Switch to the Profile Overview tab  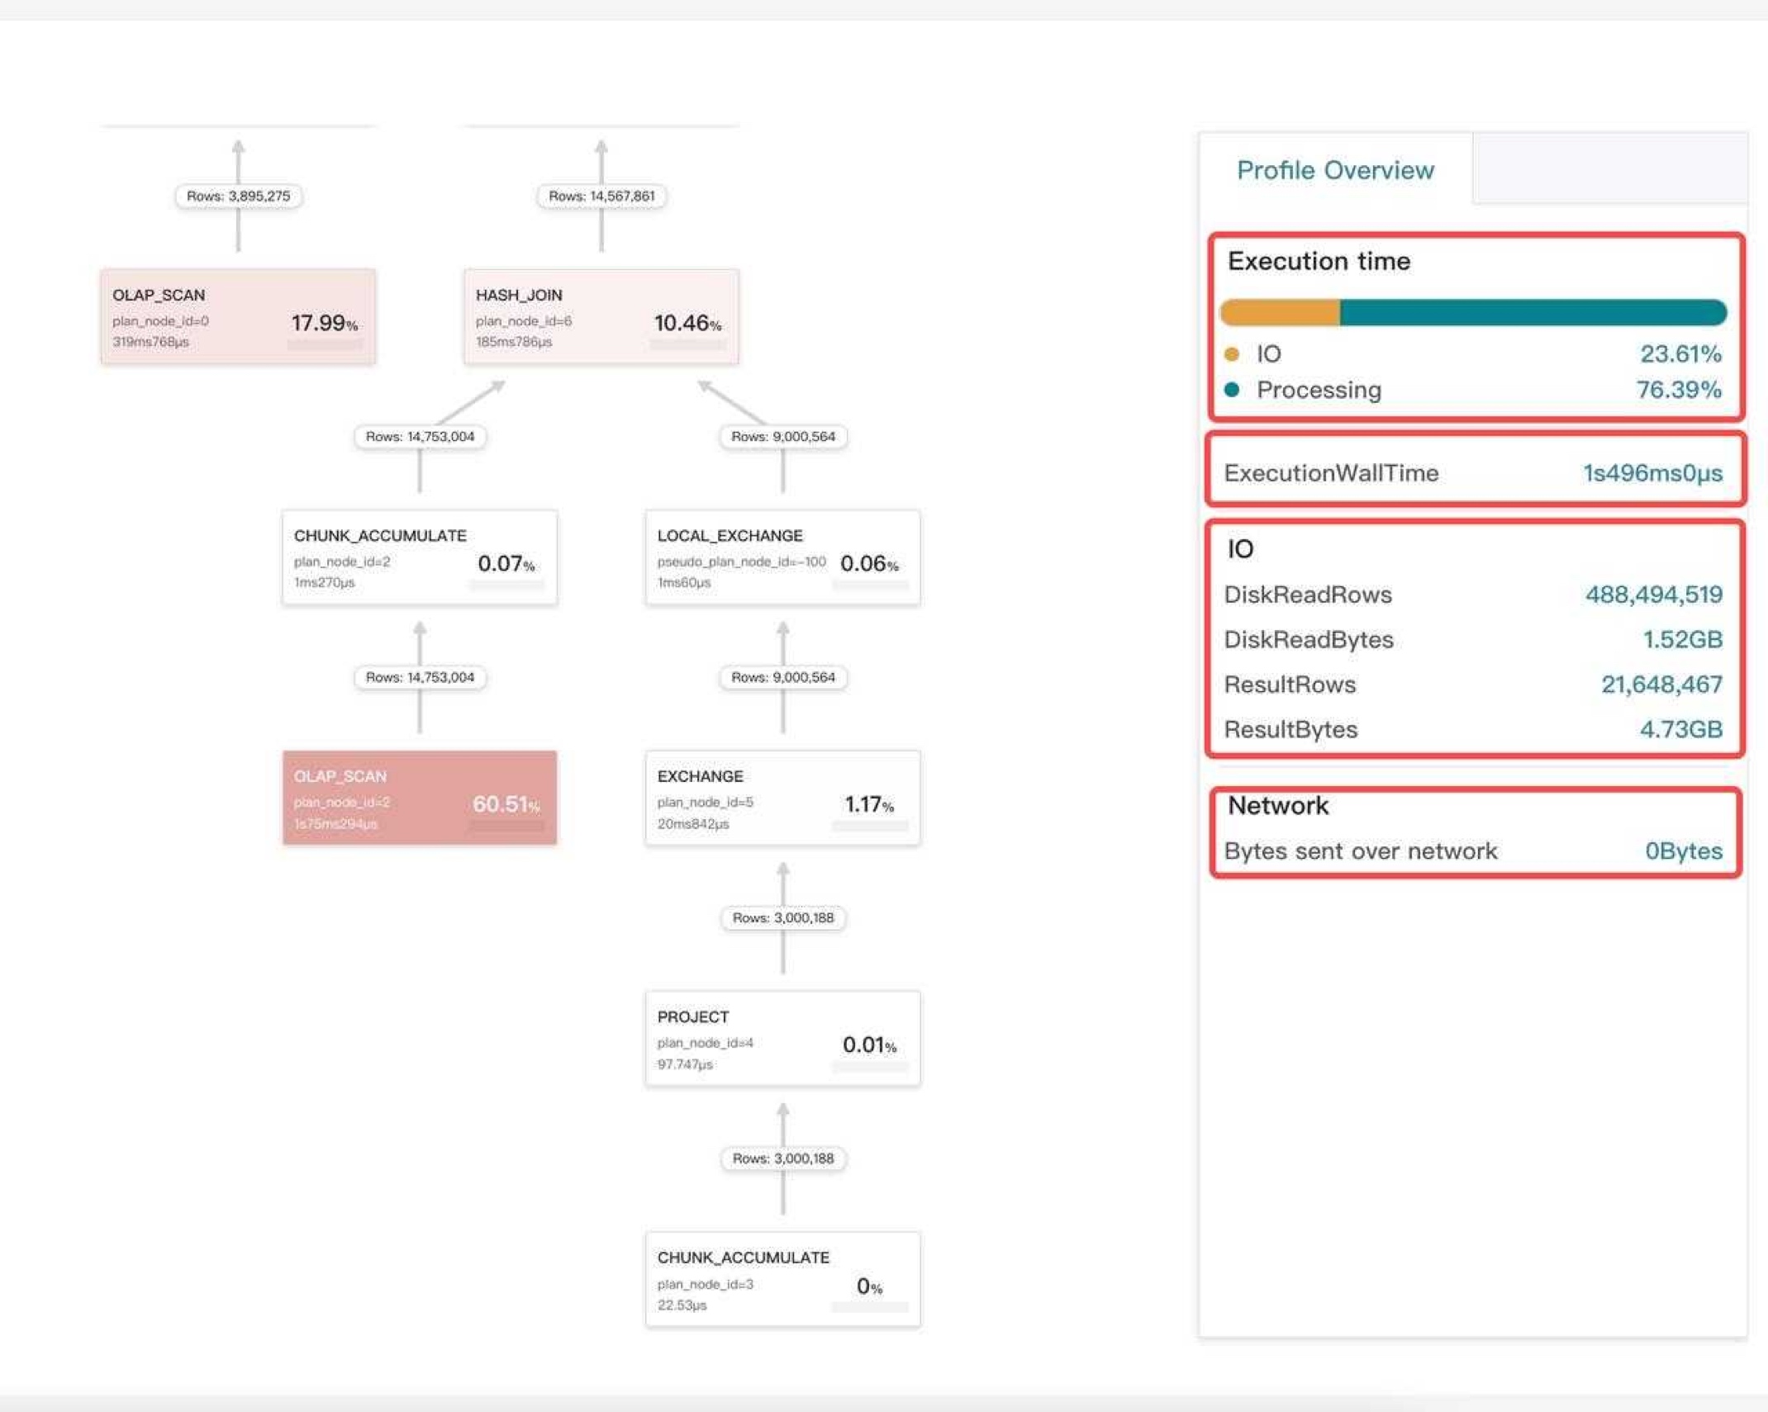(x=1335, y=170)
